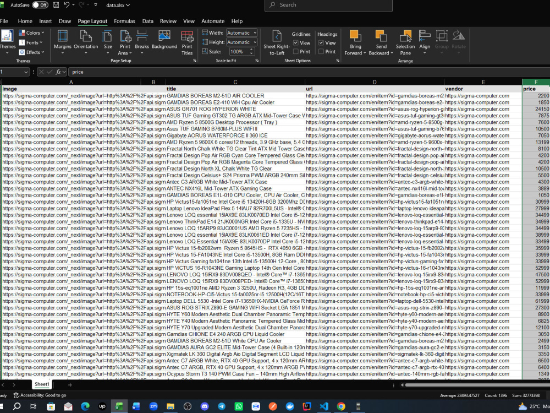550x413 pixels.
Task: Select cell ASUS GR701 ROG HYPERION WHITE
Action: click(235, 109)
